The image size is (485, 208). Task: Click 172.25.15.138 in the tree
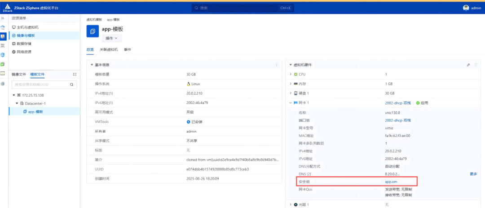pyautogui.click(x=33, y=95)
